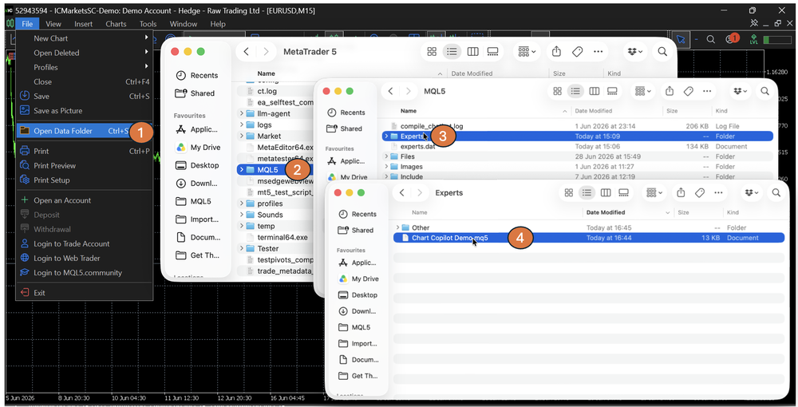Expand the Market folder
This screenshot has width=798, height=407.
click(x=241, y=136)
